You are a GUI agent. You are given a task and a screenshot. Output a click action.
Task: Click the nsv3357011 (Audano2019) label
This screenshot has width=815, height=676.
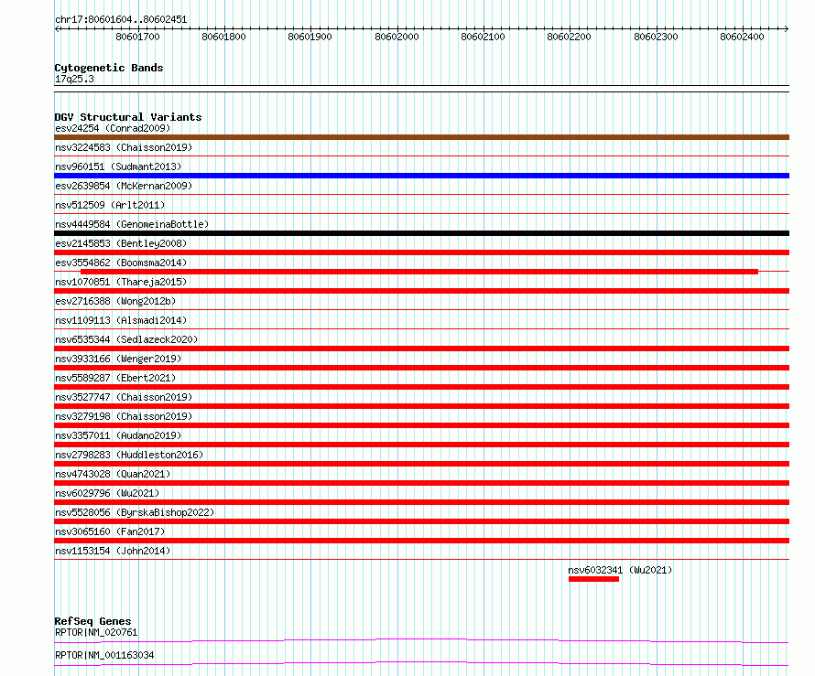coord(118,435)
